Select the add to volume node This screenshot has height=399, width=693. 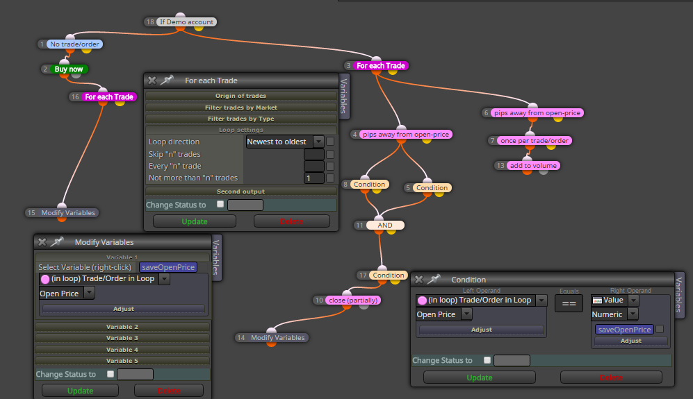tap(533, 166)
